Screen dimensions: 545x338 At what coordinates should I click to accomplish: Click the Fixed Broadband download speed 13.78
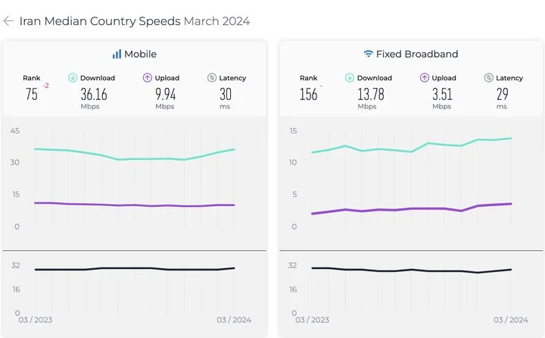tap(369, 94)
